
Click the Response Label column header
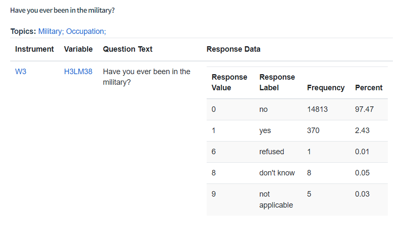pyautogui.click(x=277, y=83)
